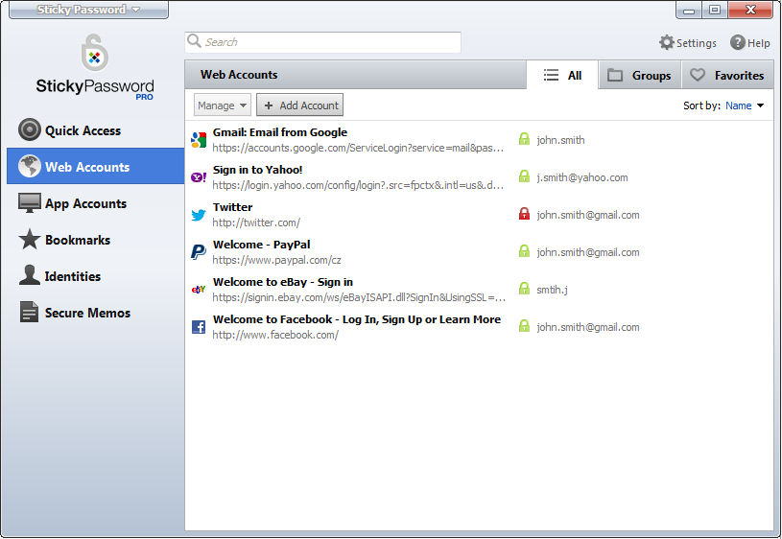
Task: Click the App Accounts monitor icon
Action: click(x=30, y=203)
